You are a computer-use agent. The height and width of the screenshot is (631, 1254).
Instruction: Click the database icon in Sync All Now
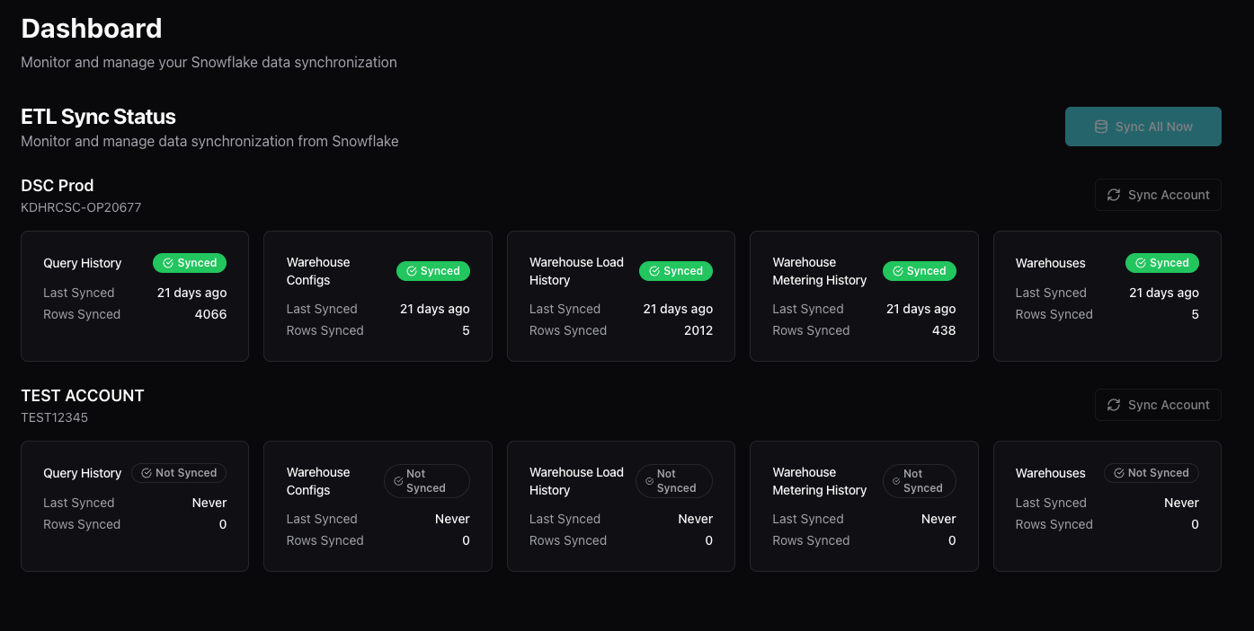[x=1100, y=127]
